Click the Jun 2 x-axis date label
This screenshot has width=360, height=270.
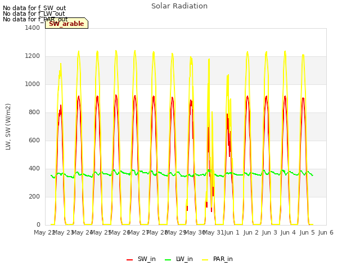[251, 232]
